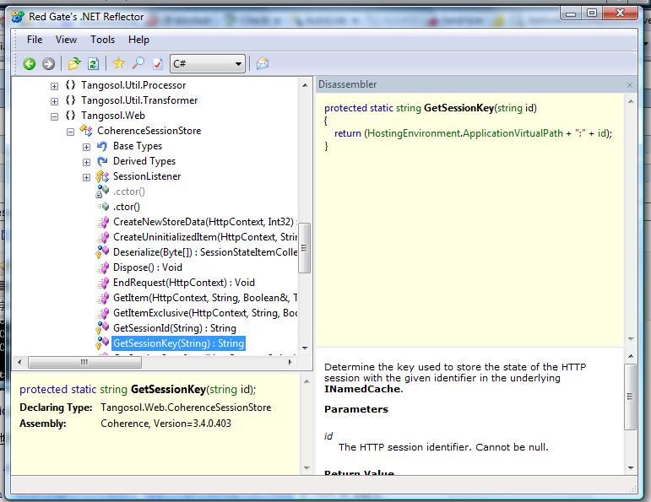Click the SessionListener class icon
Viewport: 651px width, 502px height.
[102, 176]
